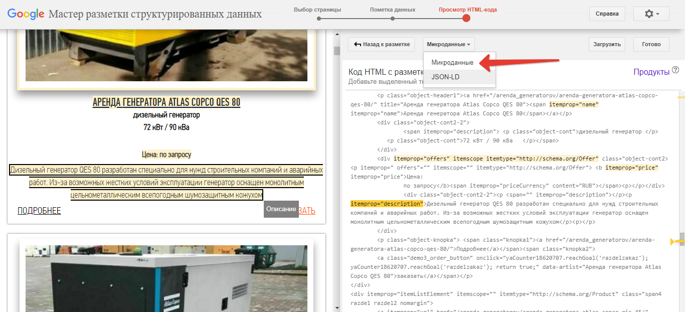Go to Пометка данных step

pyautogui.click(x=393, y=10)
